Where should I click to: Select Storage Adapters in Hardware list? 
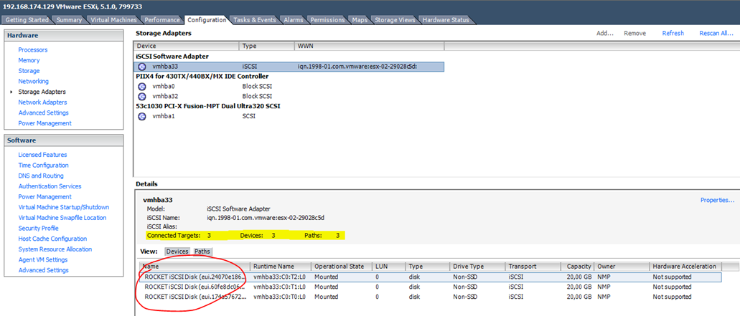tap(42, 92)
